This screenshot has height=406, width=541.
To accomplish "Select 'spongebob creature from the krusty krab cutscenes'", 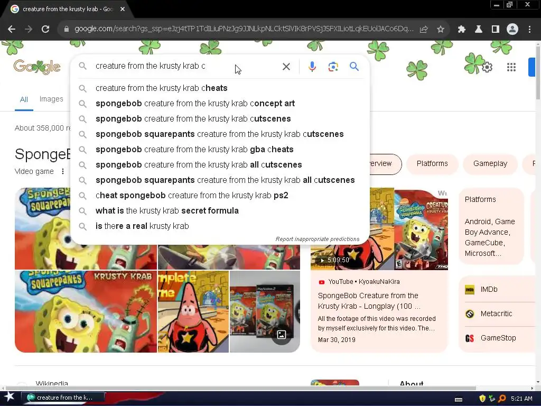I will 220,118.
